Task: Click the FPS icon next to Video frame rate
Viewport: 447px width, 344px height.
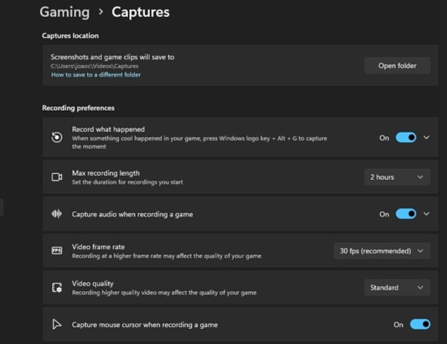Action: 57,251
